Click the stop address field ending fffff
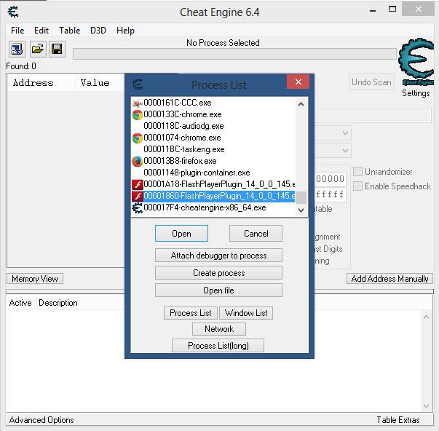Screen dimensions: 439x431 coord(331,194)
